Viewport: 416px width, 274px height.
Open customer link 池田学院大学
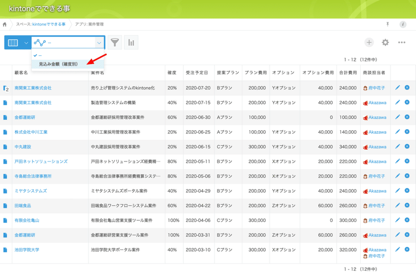27,250
